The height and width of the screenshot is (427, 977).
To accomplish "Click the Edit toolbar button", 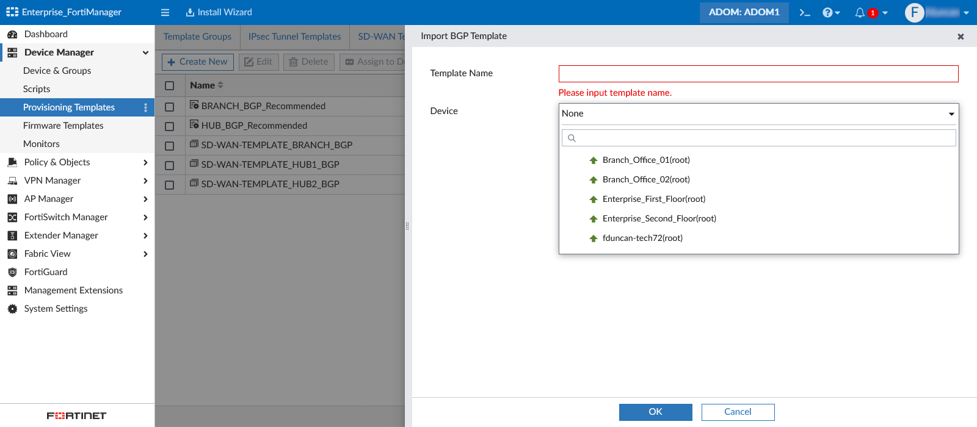I will coord(259,62).
